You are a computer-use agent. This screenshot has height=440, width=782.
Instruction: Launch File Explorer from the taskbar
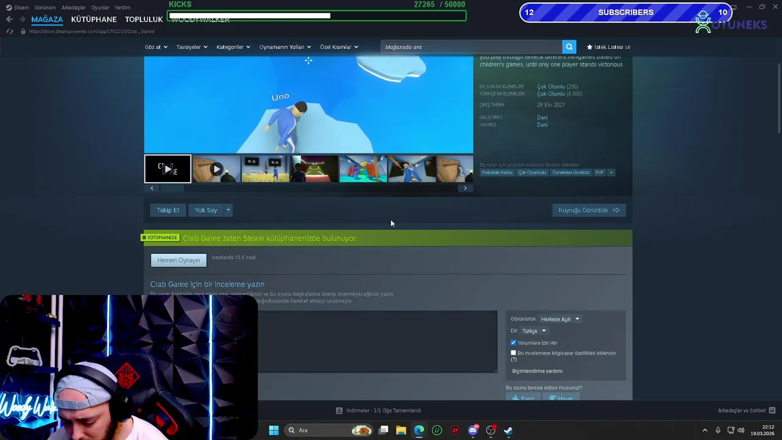click(401, 430)
